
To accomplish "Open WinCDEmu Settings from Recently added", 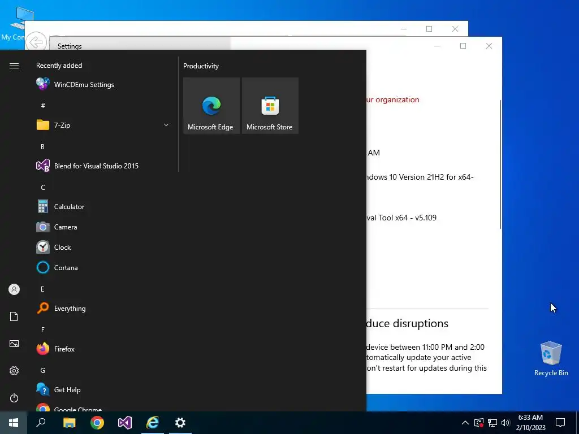I will tap(103, 85).
